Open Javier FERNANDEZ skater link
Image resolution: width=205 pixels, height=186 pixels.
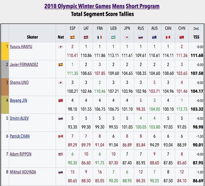coord(24,65)
